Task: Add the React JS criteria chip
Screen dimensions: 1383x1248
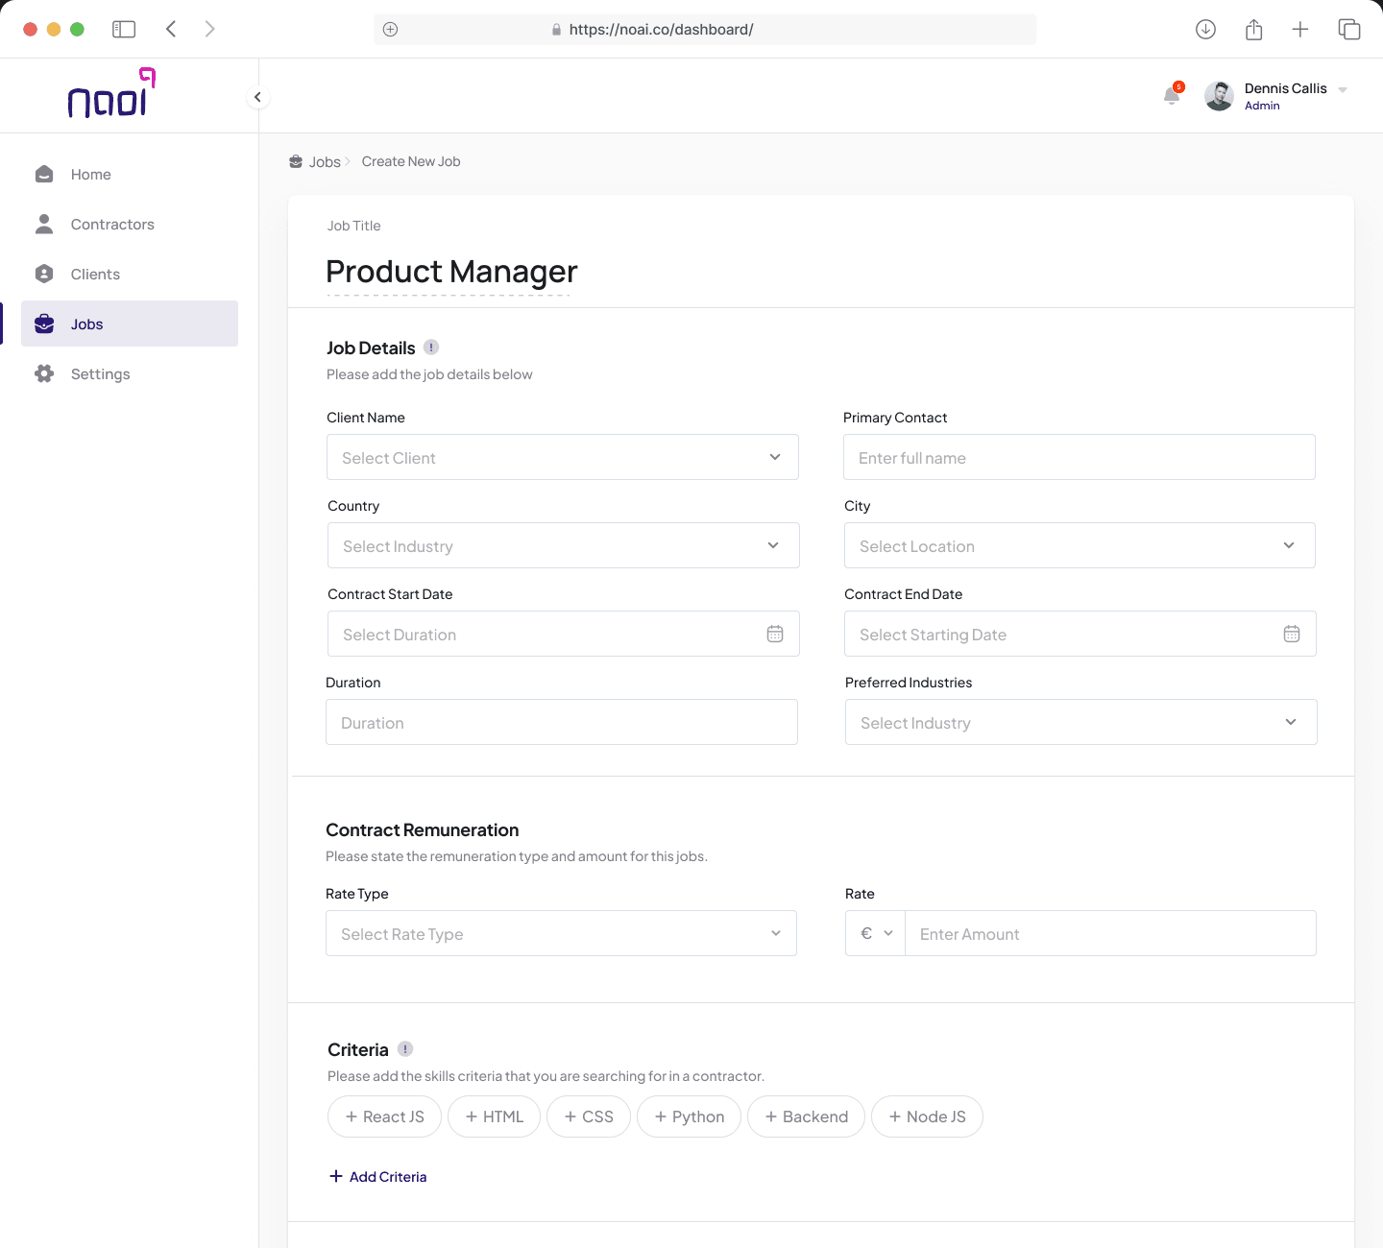Action: click(x=384, y=1116)
